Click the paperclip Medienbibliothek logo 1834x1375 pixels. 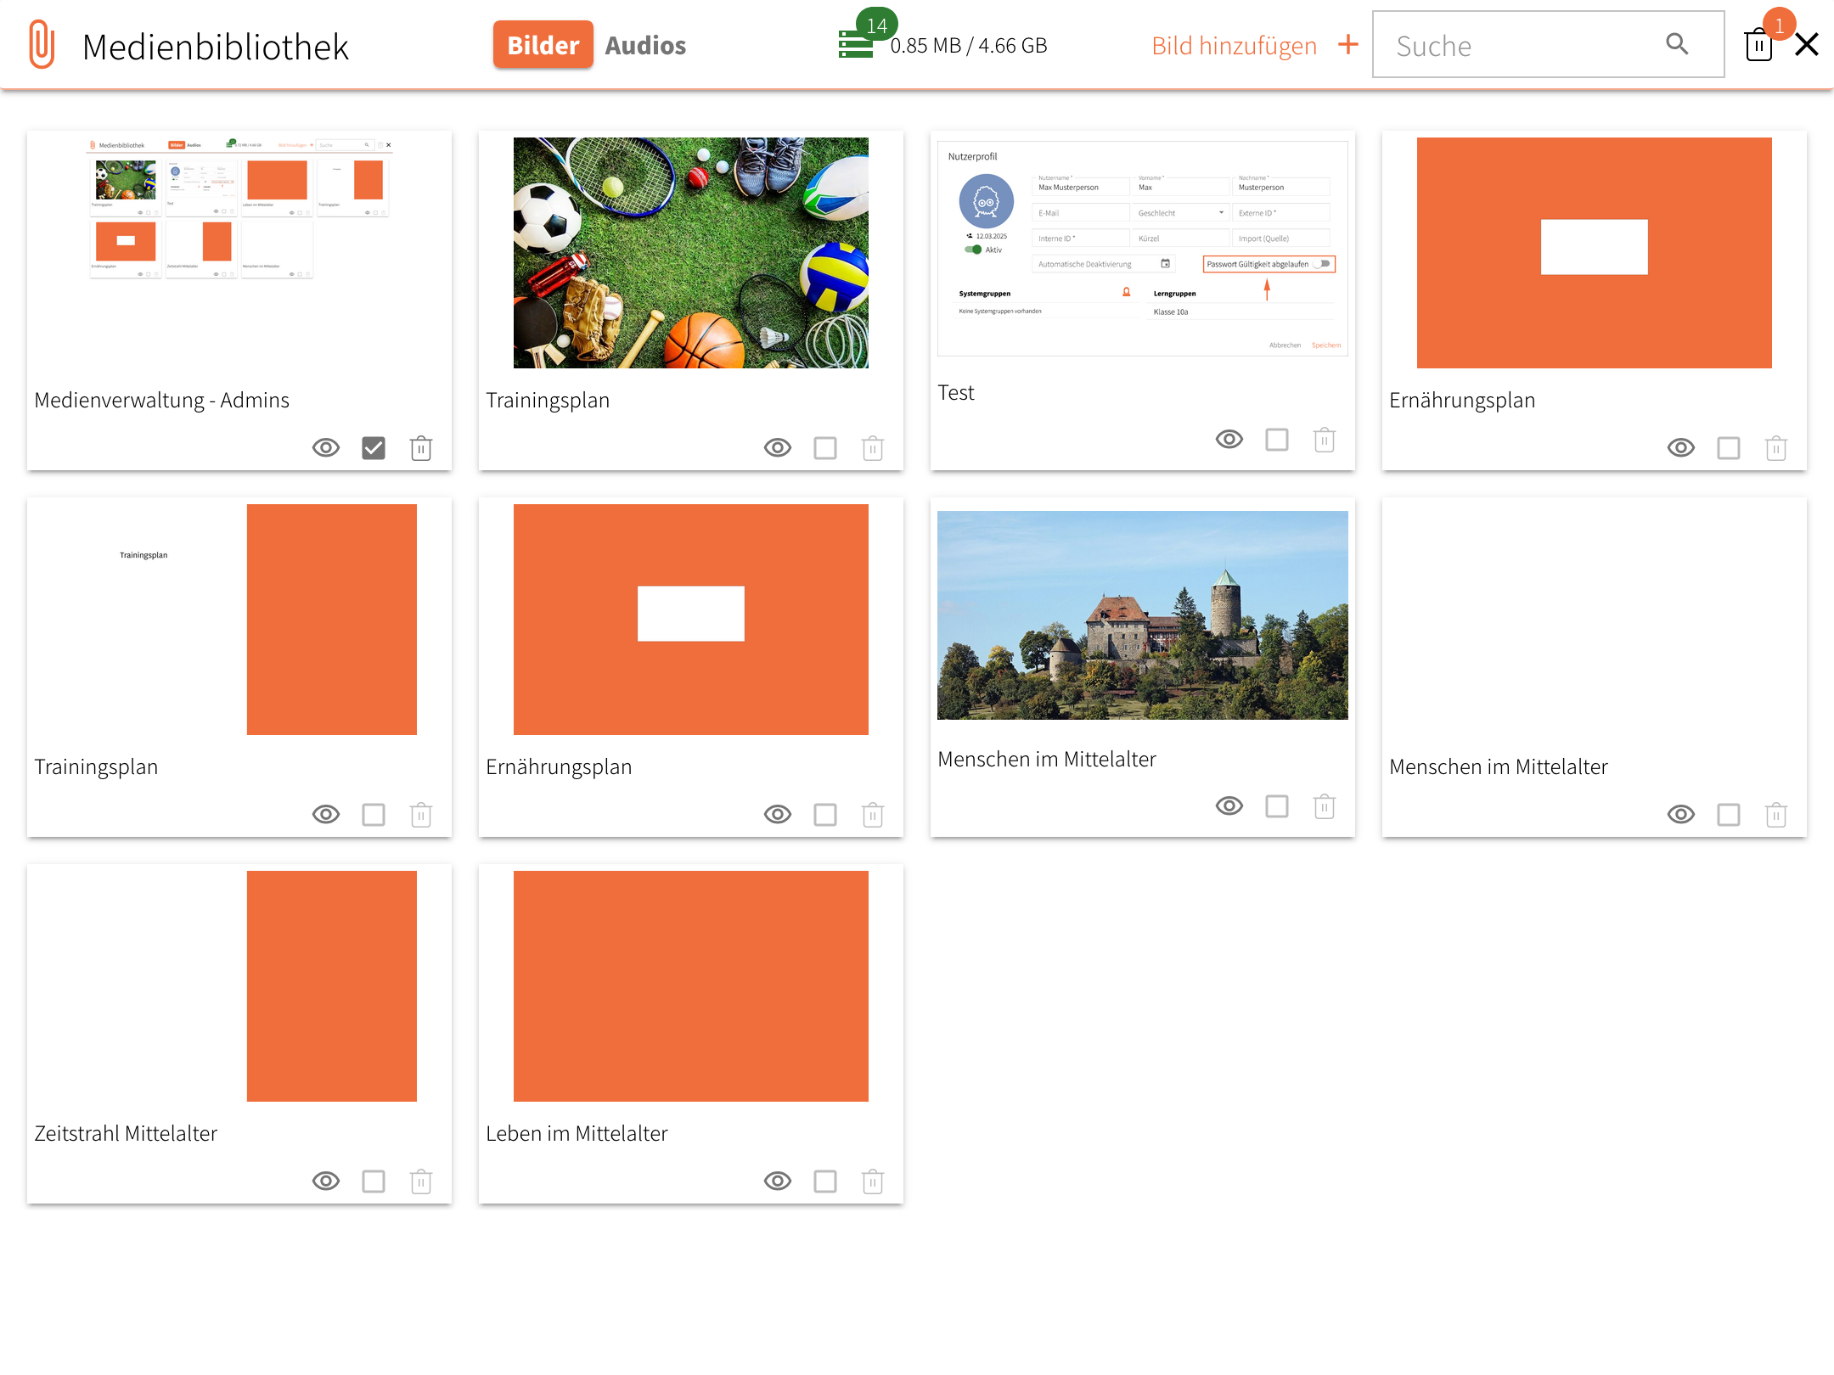click(x=42, y=45)
